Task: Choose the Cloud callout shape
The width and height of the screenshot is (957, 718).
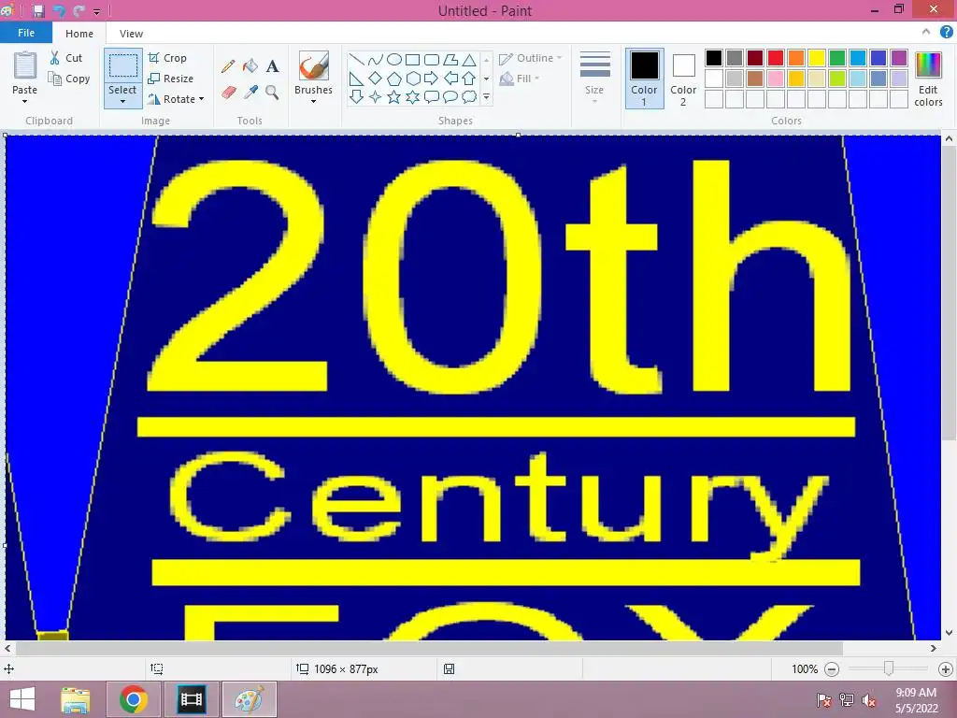Action: tap(469, 96)
